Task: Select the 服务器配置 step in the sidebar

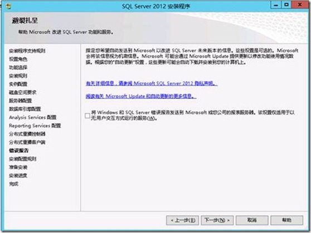Action: [20, 101]
